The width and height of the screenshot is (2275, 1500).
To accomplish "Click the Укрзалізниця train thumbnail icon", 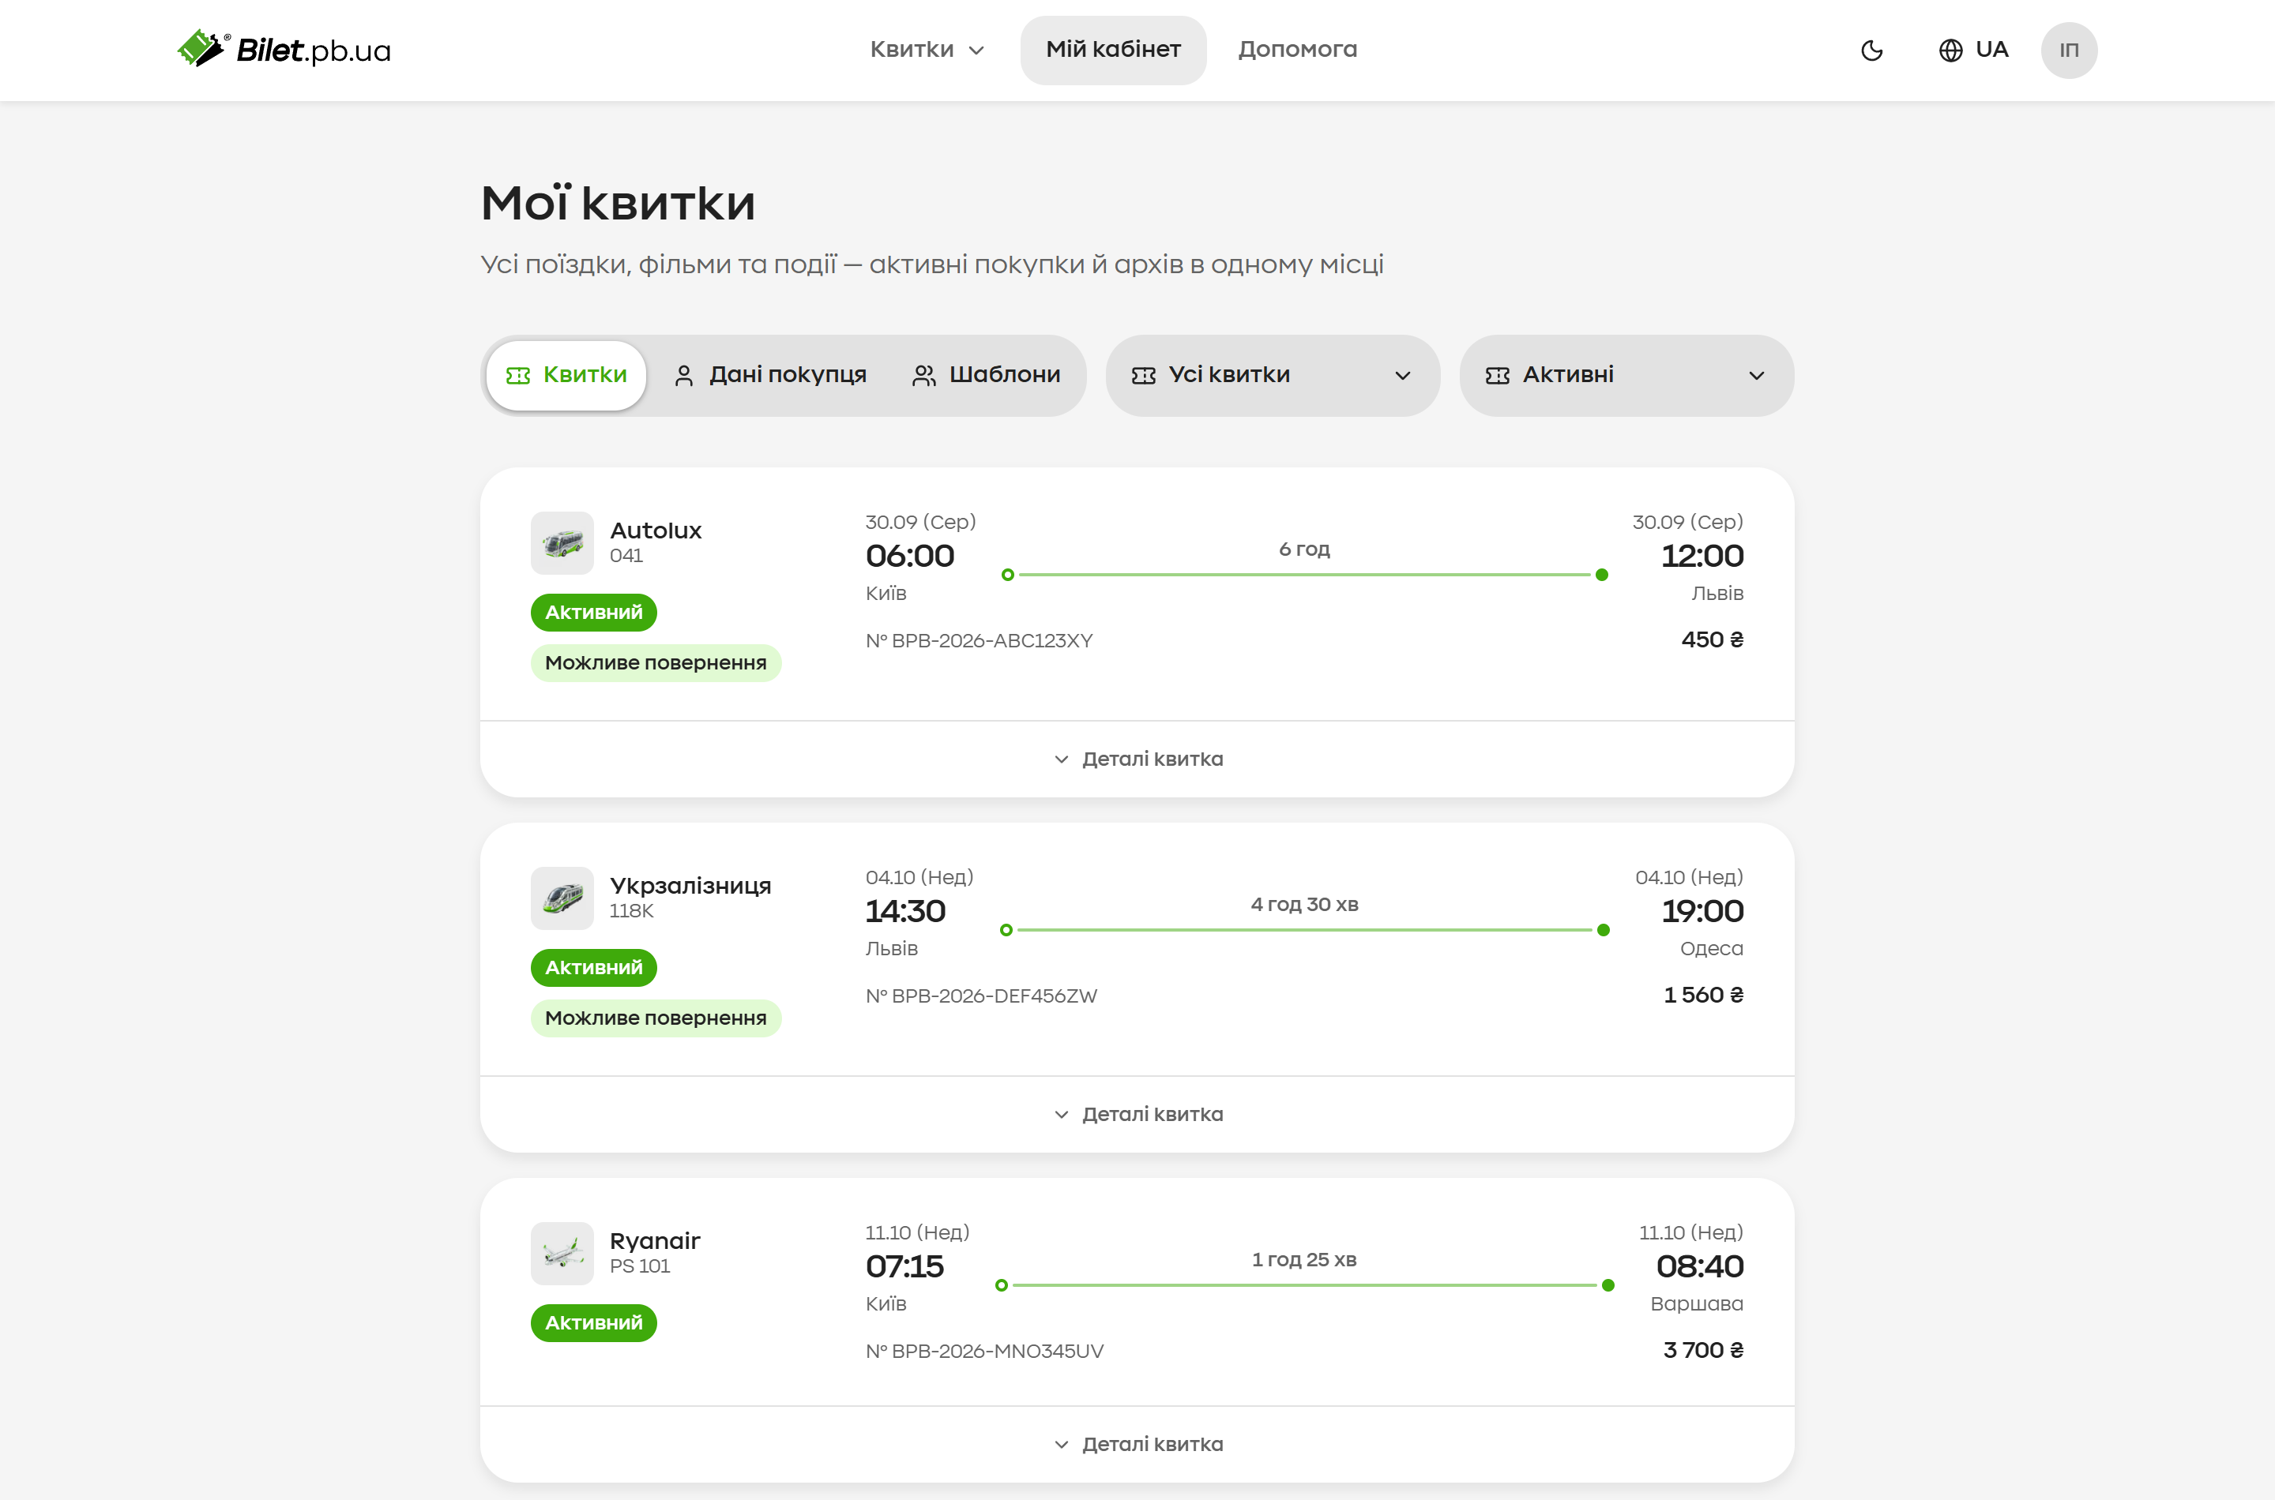I will [x=562, y=898].
